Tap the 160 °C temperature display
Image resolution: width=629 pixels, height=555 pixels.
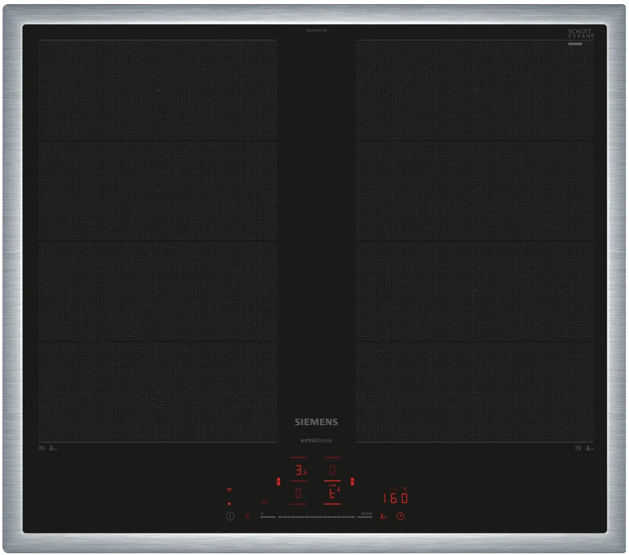tap(395, 498)
